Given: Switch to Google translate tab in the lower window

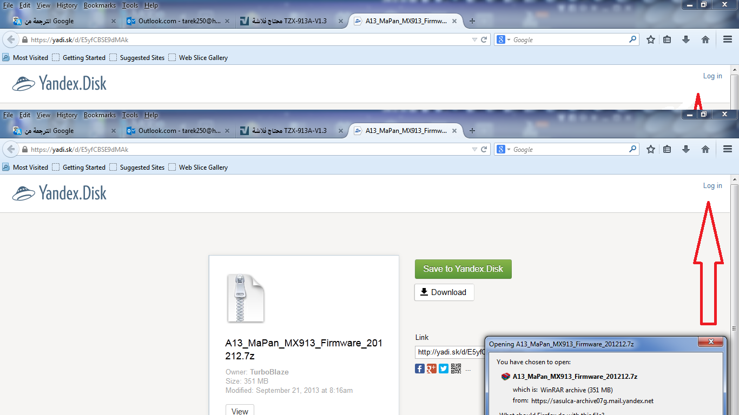Looking at the screenshot, I should click(x=64, y=131).
